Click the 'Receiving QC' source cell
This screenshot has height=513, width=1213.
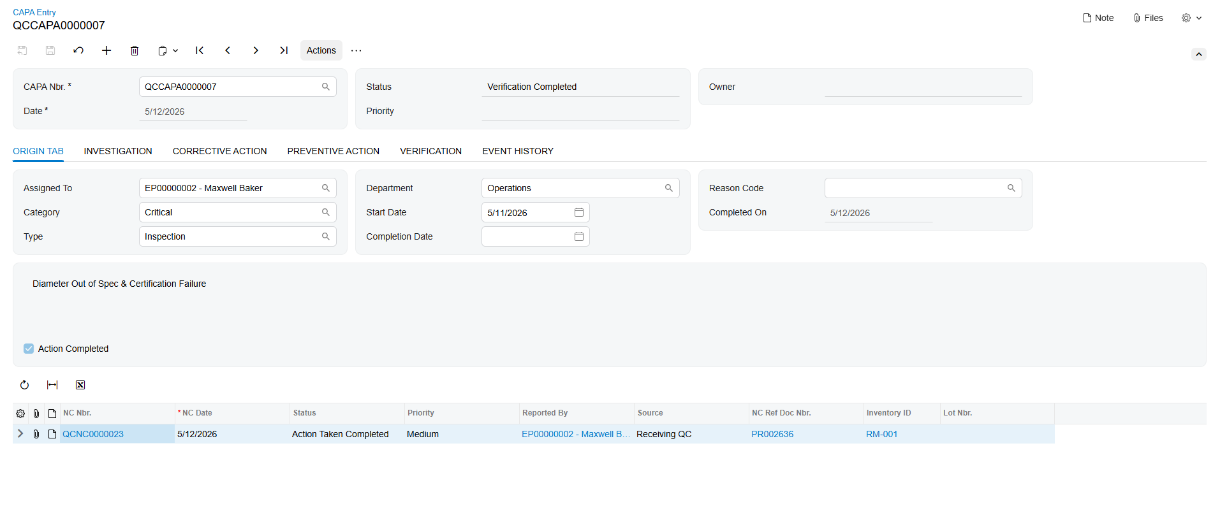[x=691, y=434]
